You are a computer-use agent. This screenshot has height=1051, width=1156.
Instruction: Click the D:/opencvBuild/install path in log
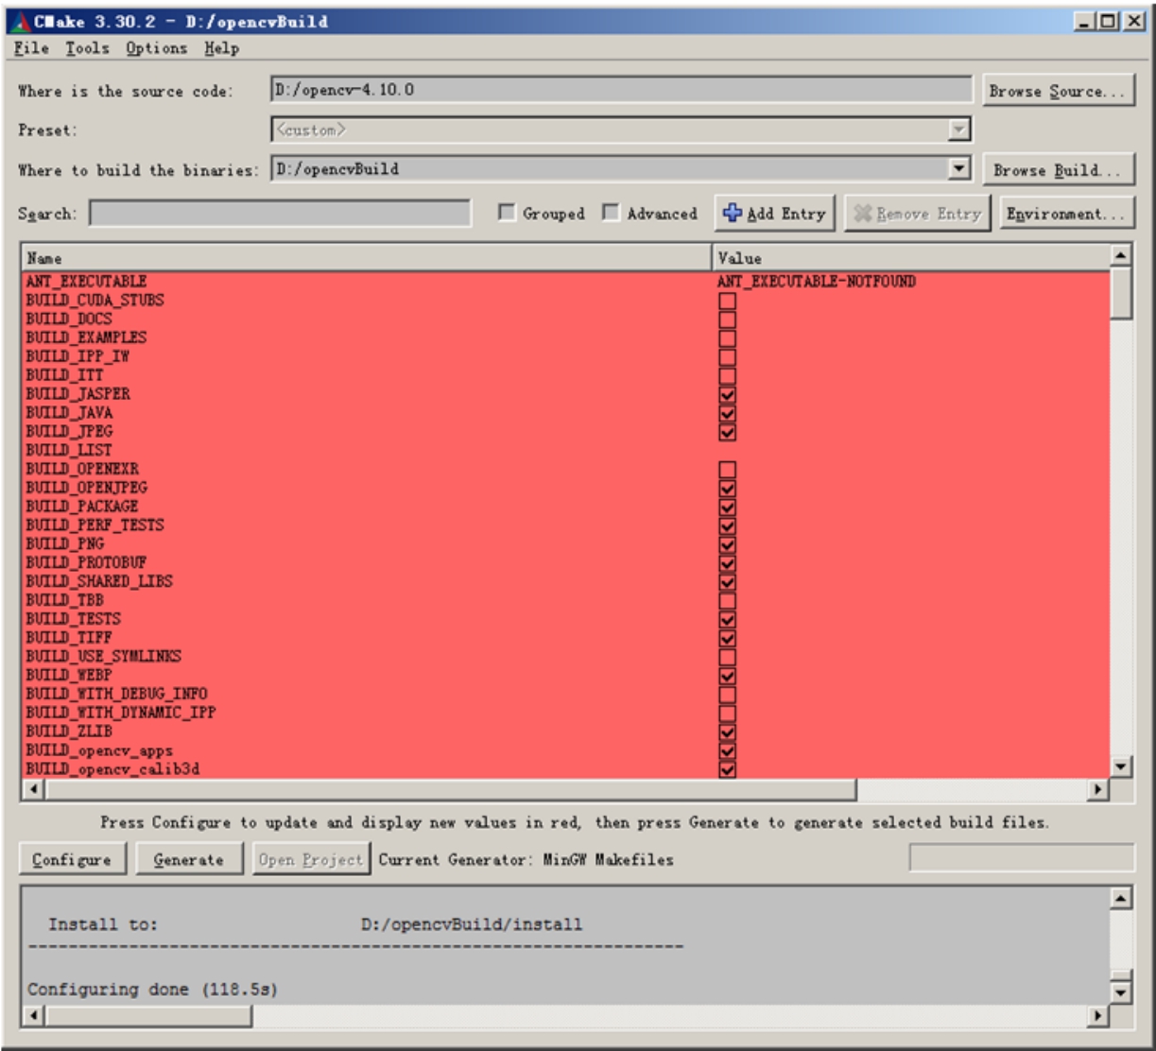[x=472, y=924]
